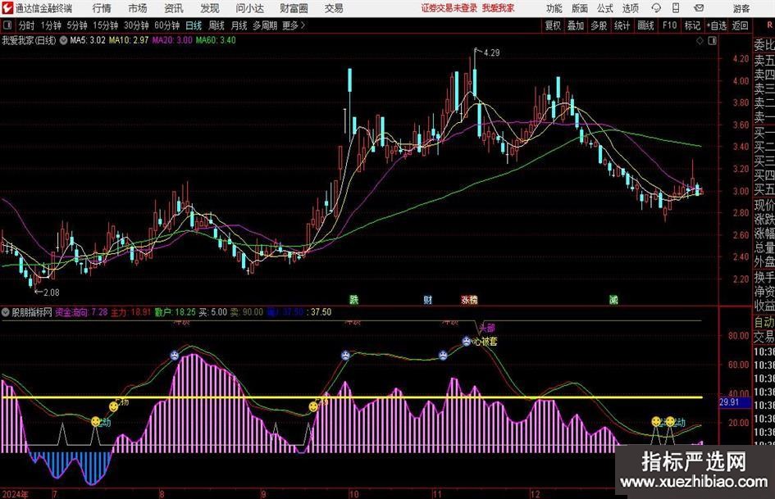
Task: Switch to the 分时 period tab
Action: click(26, 25)
